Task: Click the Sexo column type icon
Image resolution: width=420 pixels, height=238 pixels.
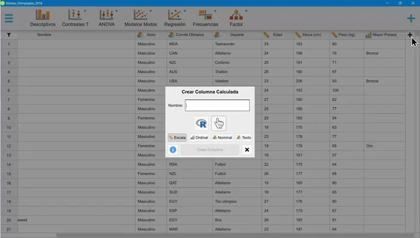Action: (x=140, y=35)
